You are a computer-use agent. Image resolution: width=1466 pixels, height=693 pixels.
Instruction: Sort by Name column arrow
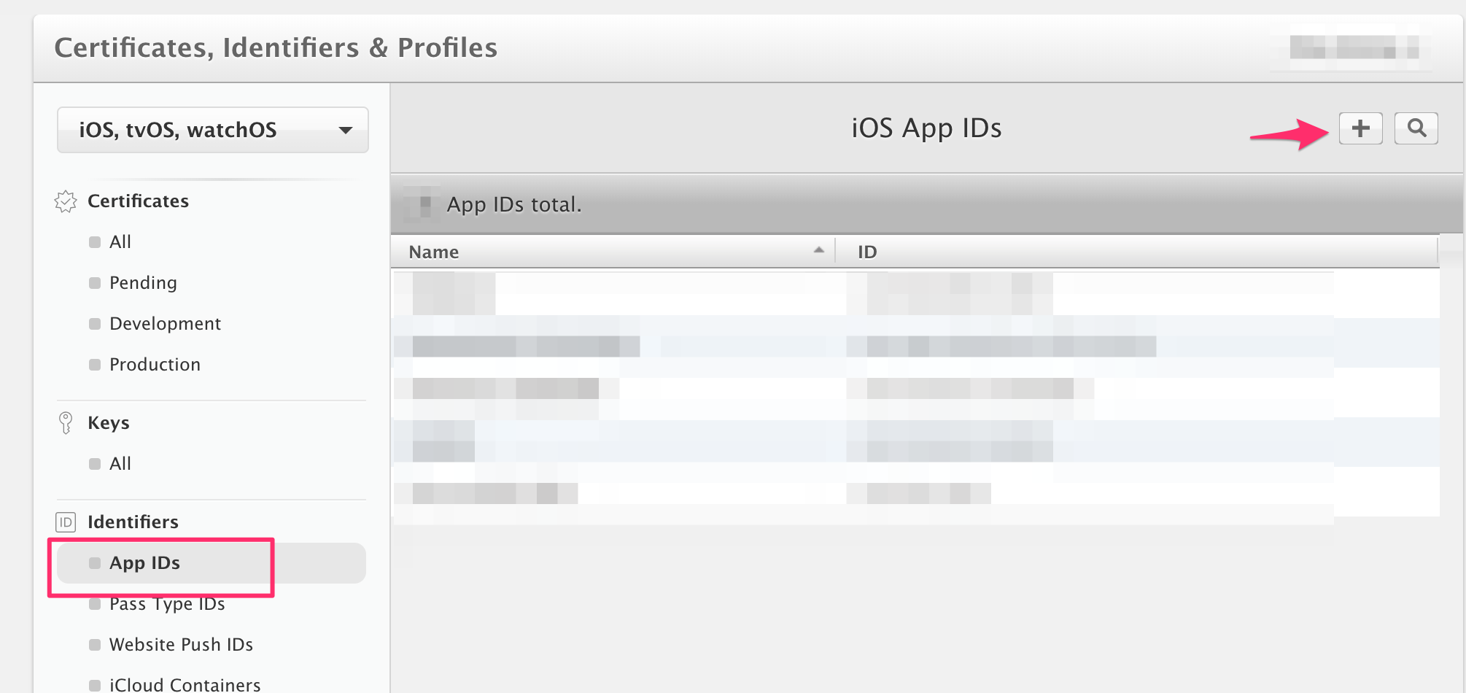pyautogui.click(x=819, y=250)
